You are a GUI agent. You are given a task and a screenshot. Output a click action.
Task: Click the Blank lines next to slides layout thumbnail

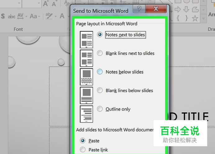pyautogui.click(x=86, y=58)
